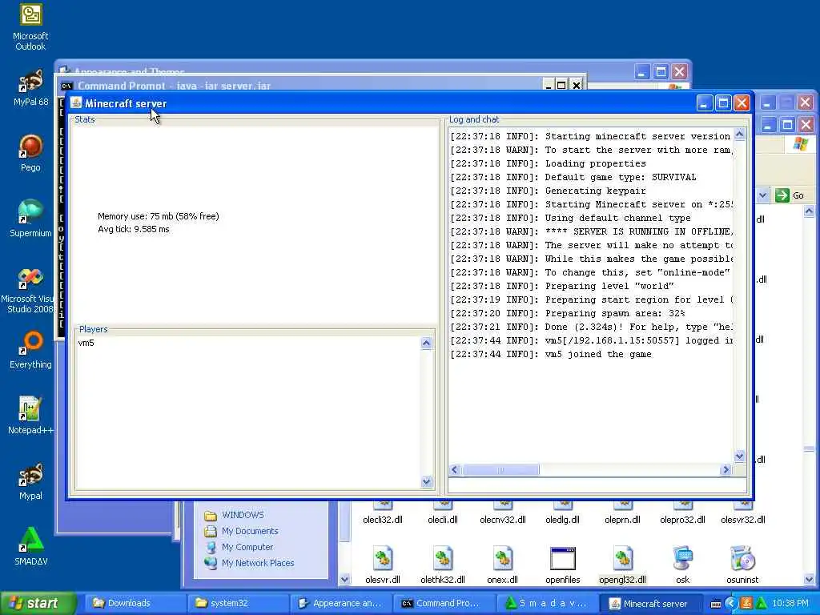
Task: Click log horizontal scroll right arrow
Action: [726, 469]
